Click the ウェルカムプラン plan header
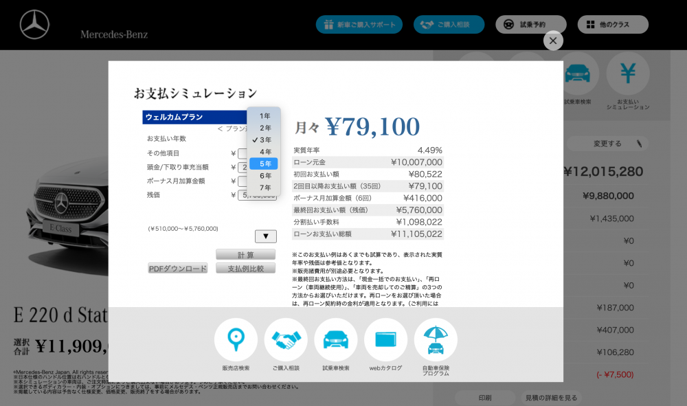 pos(194,117)
